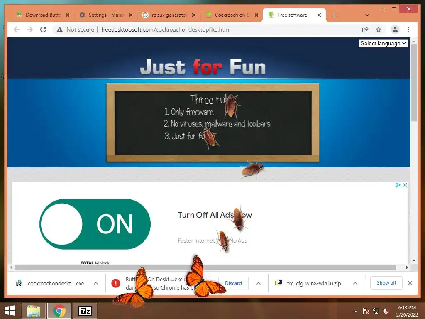Screen dimensions: 425x319
Task: Open the Select language dropdown
Action: click(383, 43)
